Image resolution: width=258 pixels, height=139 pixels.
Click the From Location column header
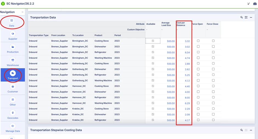58,35
